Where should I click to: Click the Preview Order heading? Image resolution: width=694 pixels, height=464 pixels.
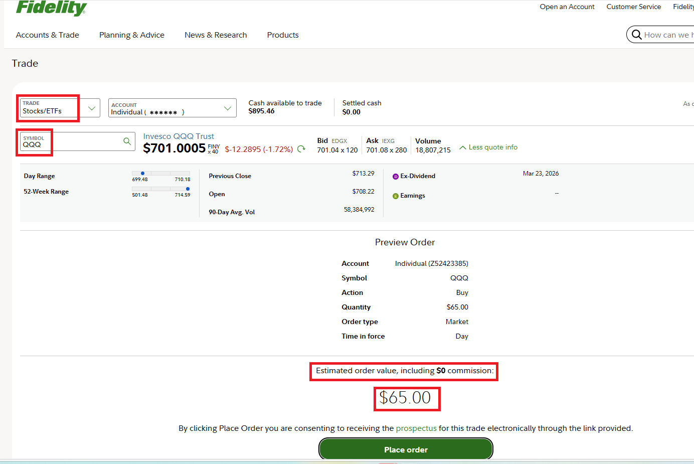click(x=405, y=242)
